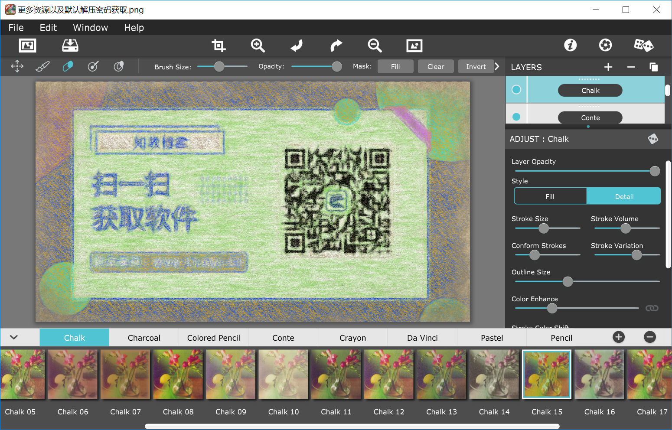Click the mask Clear button
The image size is (672, 430).
coord(436,66)
